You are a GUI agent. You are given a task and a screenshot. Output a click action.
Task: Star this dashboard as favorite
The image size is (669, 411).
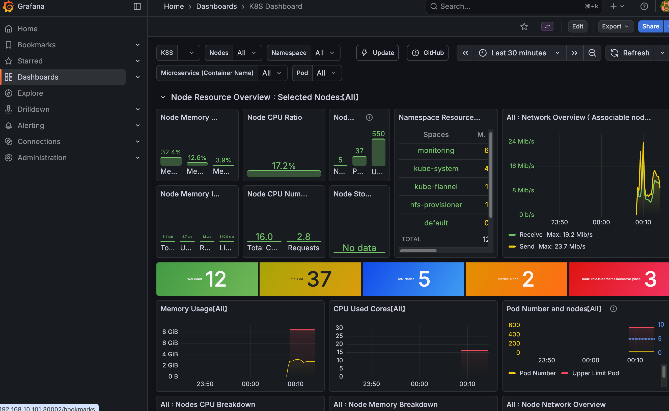[524, 26]
